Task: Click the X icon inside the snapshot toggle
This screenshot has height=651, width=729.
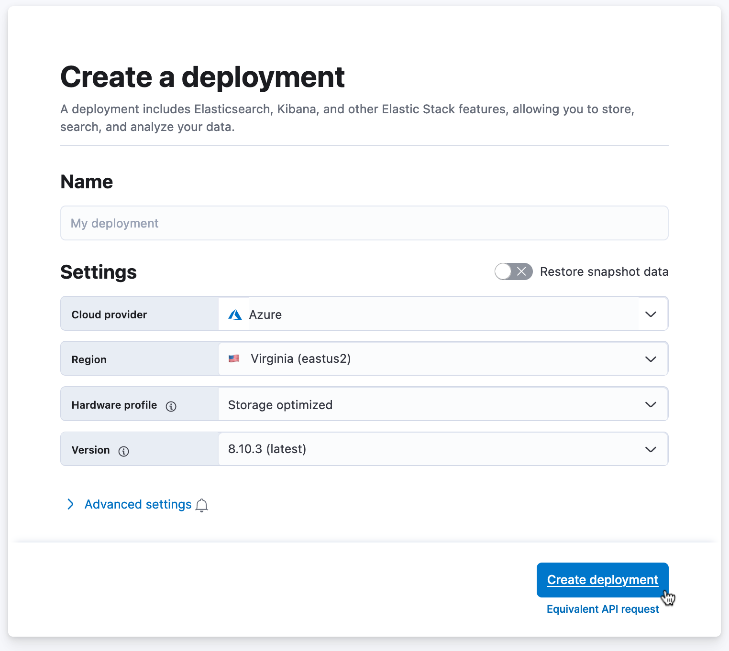Action: tap(522, 271)
